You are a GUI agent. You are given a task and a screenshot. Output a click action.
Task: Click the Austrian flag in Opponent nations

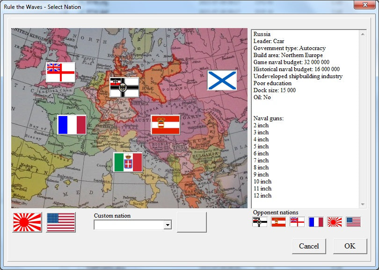(x=278, y=222)
